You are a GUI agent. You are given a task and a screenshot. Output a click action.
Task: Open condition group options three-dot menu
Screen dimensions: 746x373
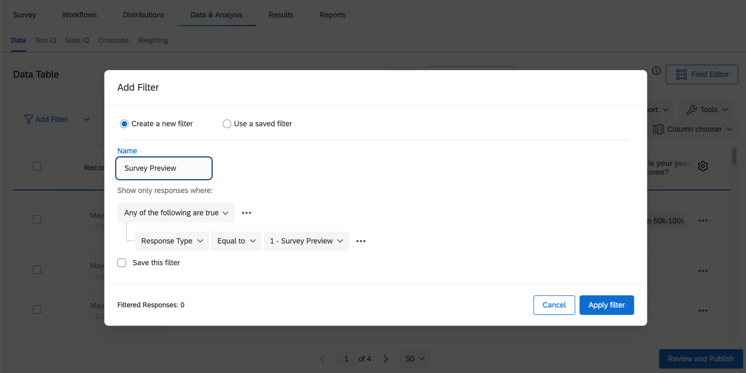coord(247,213)
